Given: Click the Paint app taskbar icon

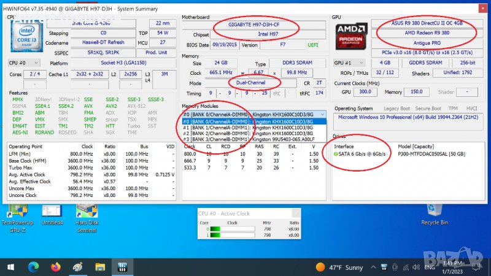Looking at the screenshot, I should tap(78, 267).
